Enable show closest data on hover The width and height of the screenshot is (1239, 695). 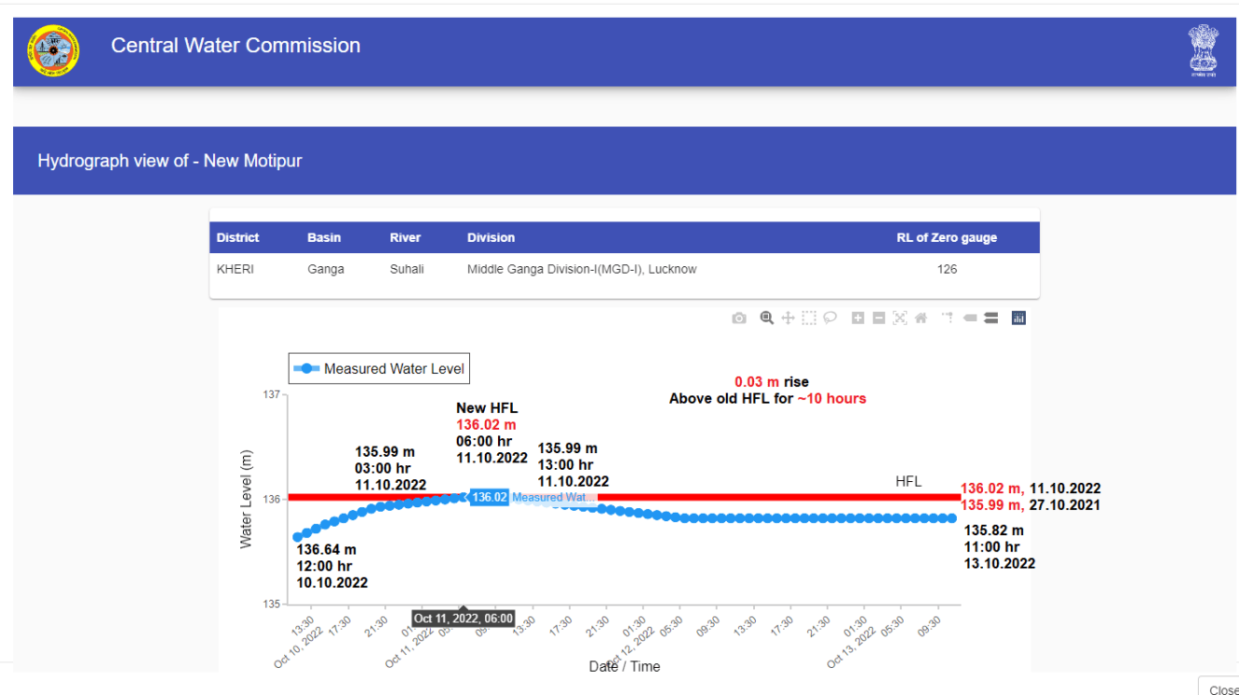(968, 318)
